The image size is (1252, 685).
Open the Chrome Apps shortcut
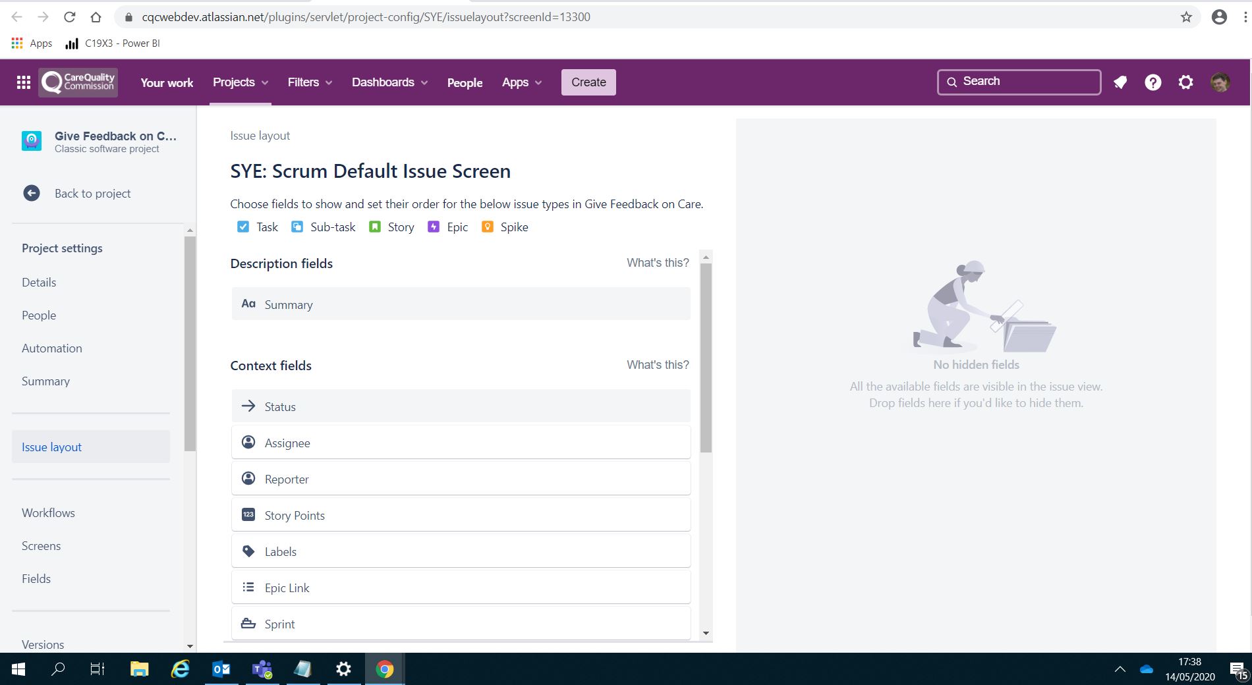[x=32, y=43]
